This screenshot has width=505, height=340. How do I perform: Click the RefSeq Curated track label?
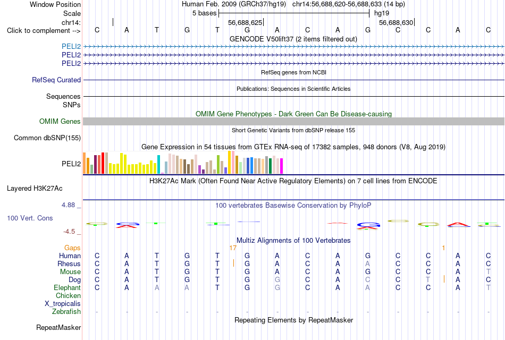(x=56, y=80)
